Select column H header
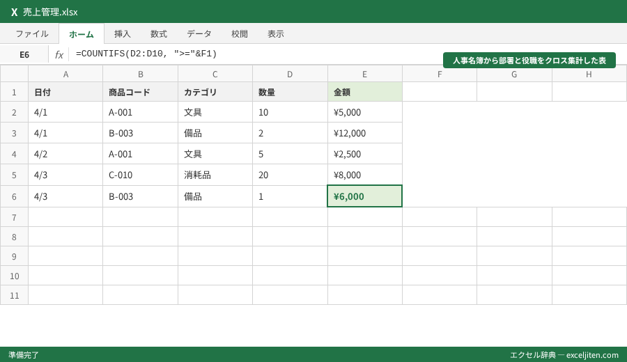Screen dimensions: 627x362 pos(589,74)
